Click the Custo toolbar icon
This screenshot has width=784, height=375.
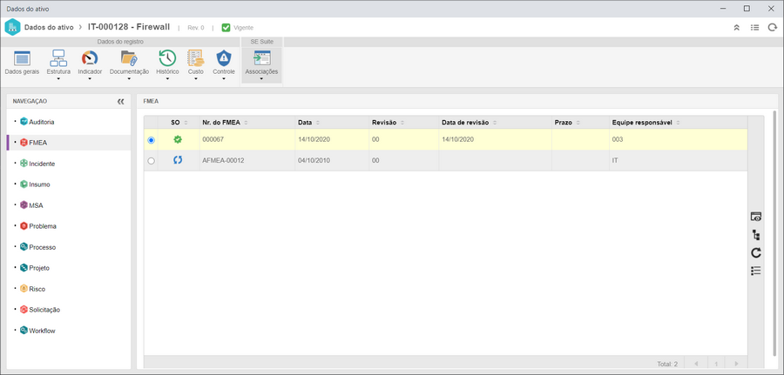tap(195, 58)
